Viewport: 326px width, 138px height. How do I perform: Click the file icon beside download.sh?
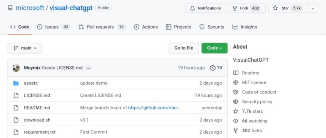point(16,120)
